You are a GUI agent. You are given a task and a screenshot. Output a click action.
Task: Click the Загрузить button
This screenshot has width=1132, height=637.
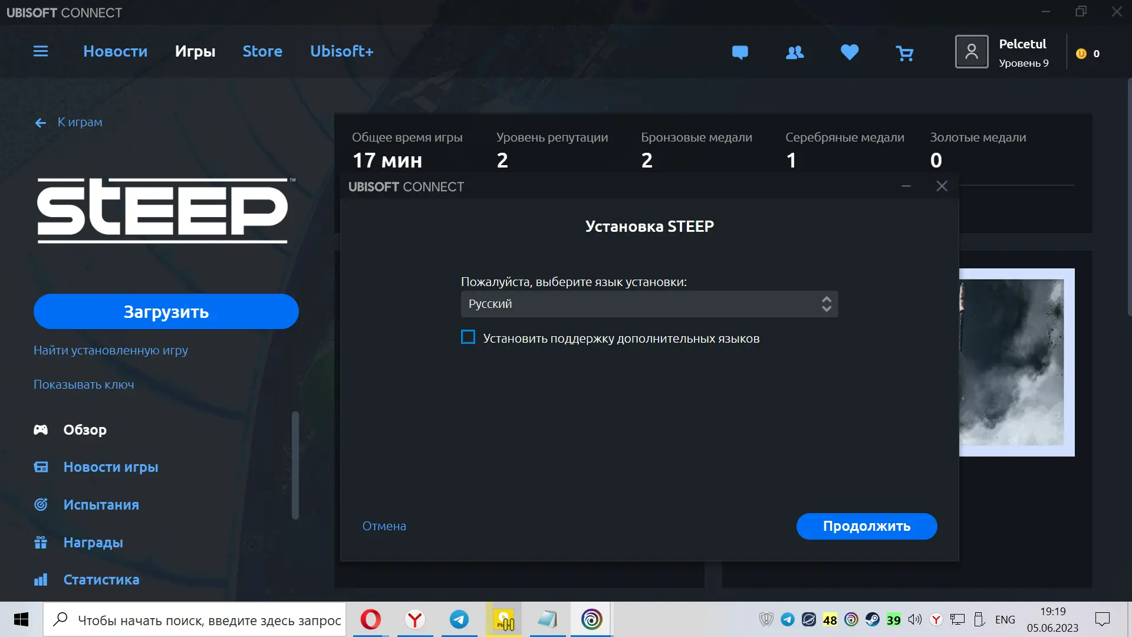coord(166,311)
